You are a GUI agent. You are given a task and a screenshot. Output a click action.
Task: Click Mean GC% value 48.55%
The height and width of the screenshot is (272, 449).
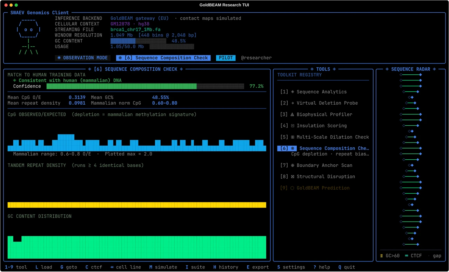click(161, 98)
